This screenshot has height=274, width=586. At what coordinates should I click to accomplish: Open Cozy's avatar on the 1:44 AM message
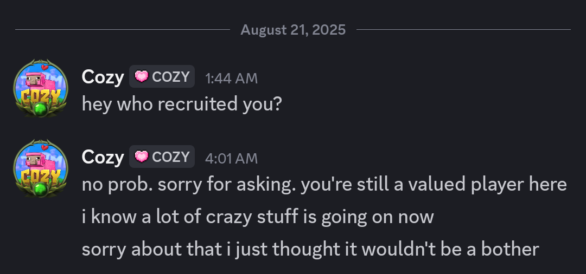[x=40, y=88]
